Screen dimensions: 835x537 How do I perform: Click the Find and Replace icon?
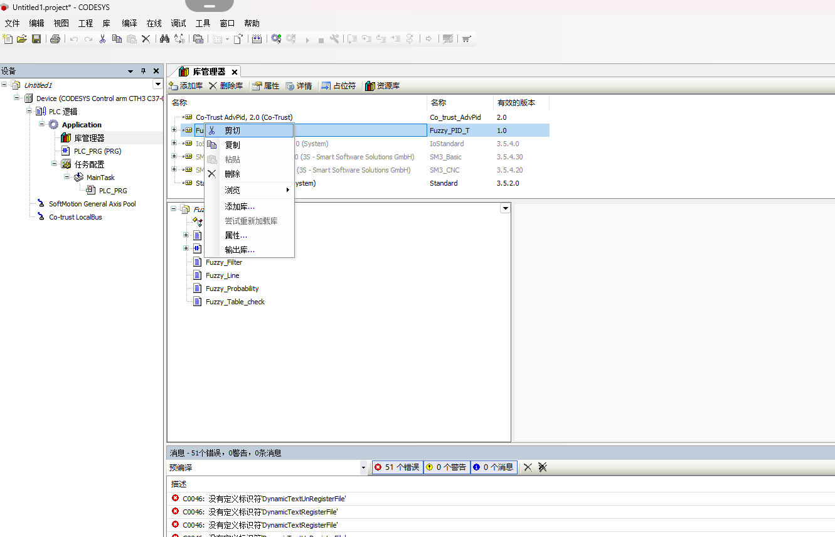179,39
